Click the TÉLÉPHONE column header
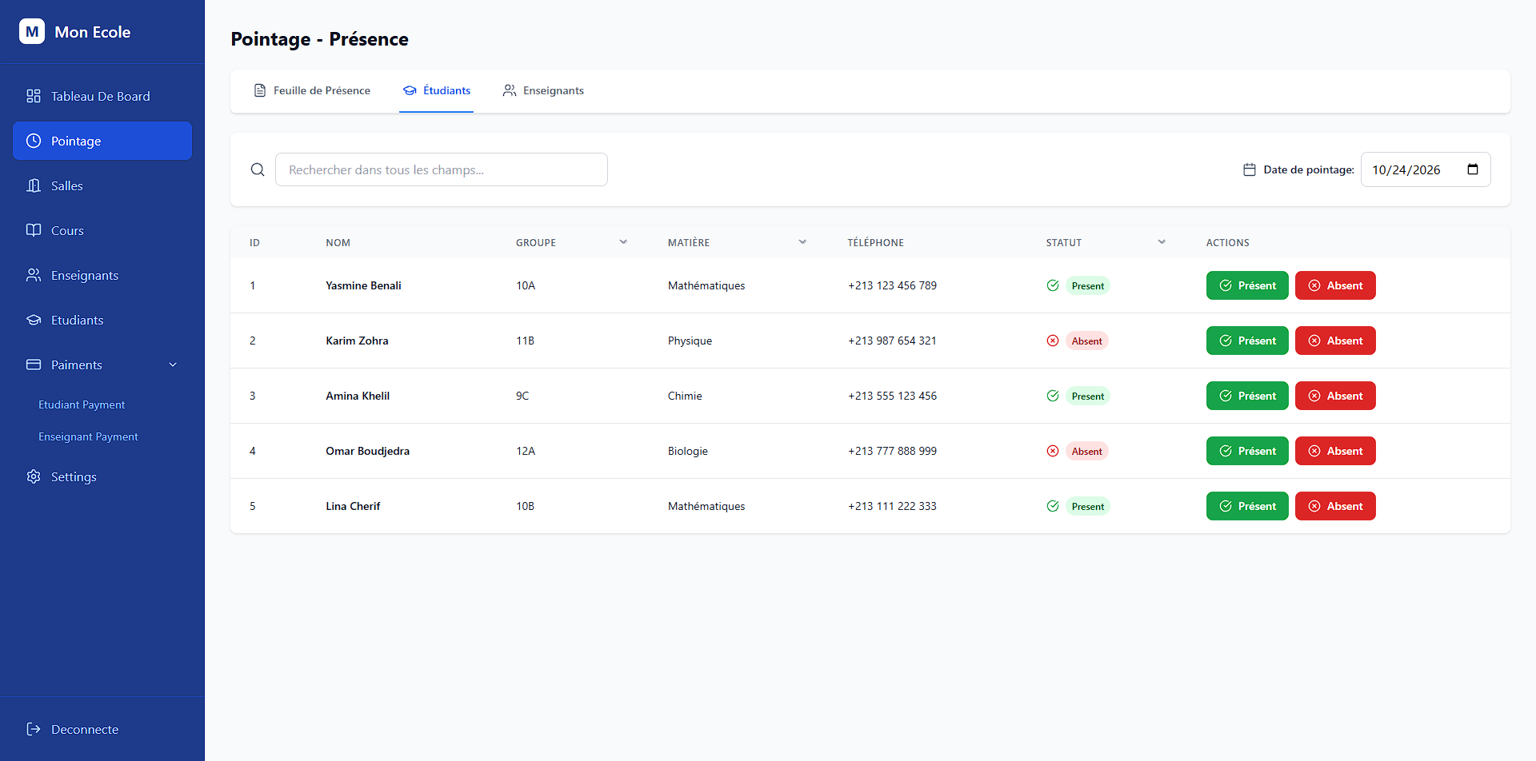1536x761 pixels. 876,242
